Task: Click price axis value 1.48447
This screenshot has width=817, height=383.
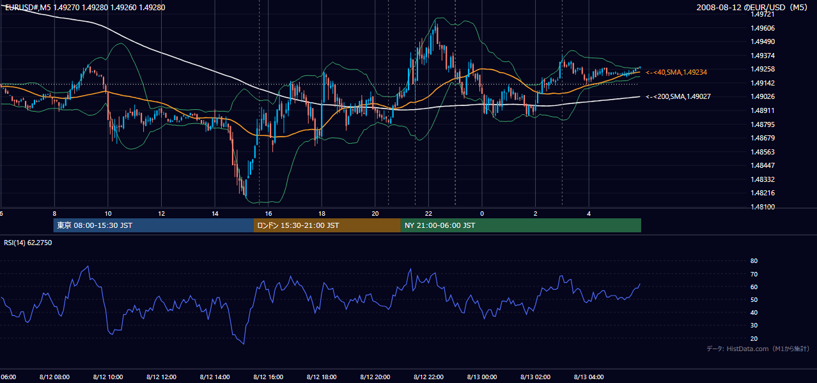Action: pos(762,165)
